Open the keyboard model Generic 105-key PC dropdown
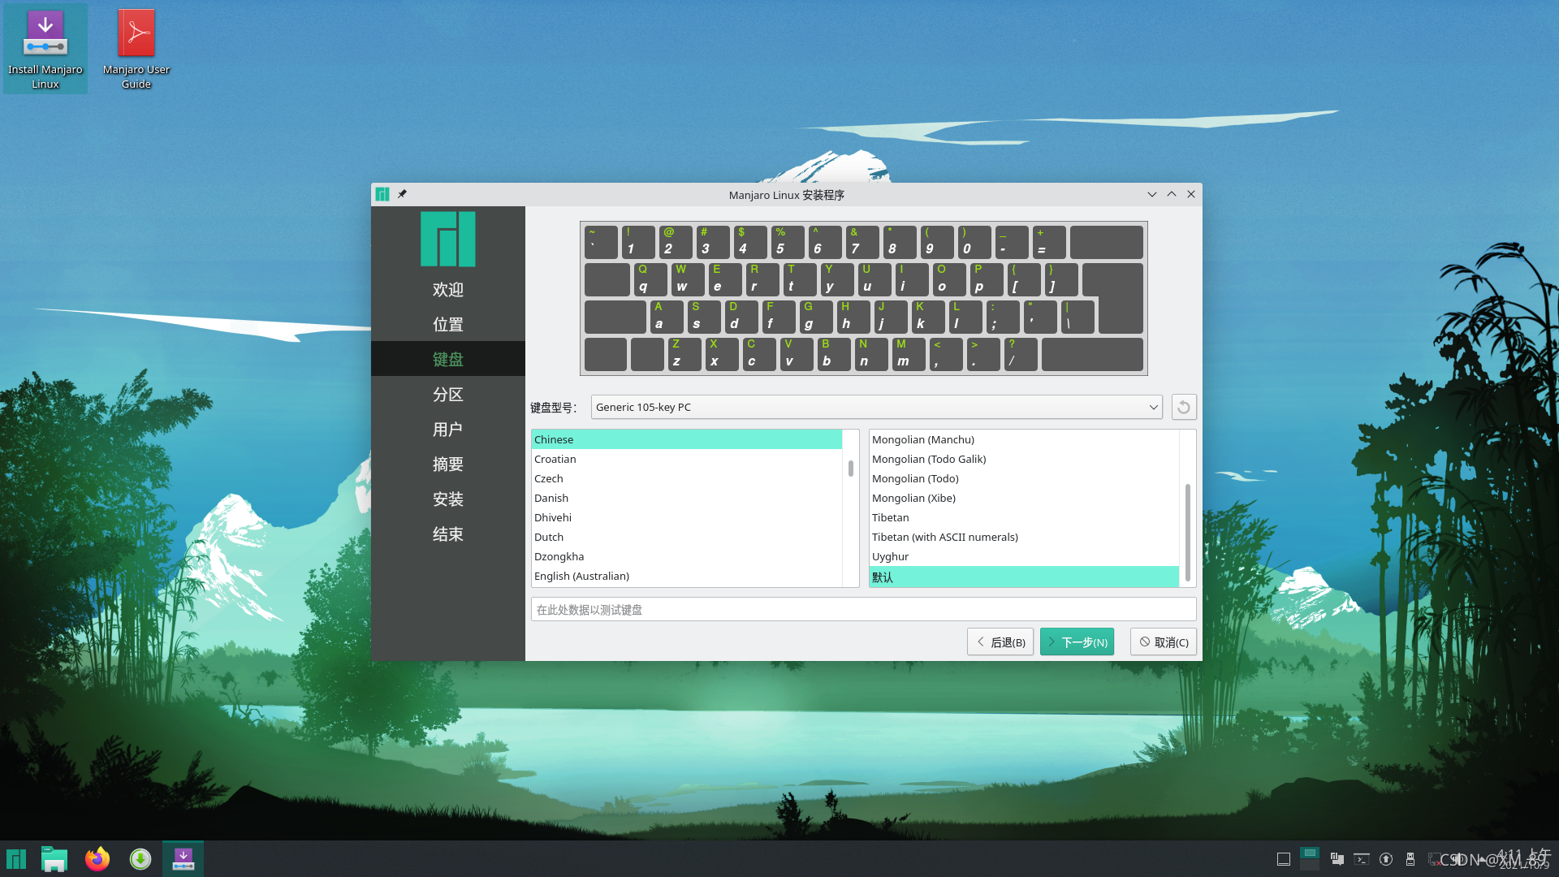The height and width of the screenshot is (877, 1559). tap(876, 407)
